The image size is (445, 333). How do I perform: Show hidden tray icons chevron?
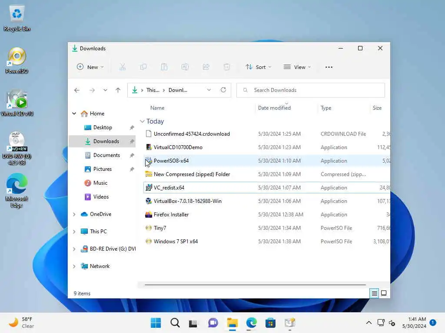click(x=369, y=323)
